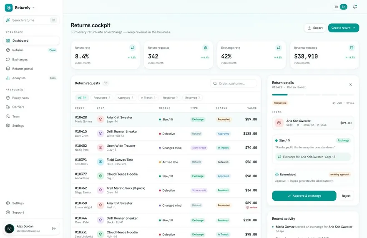Open the notifications bell icon
Image resolution: width=367 pixels, height=238 pixels.
coord(355,7)
